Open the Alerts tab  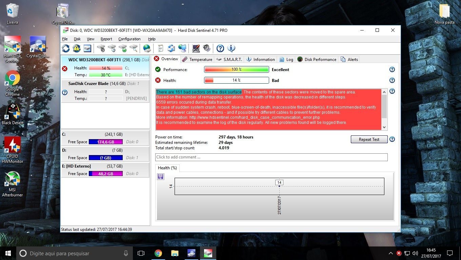pyautogui.click(x=349, y=59)
